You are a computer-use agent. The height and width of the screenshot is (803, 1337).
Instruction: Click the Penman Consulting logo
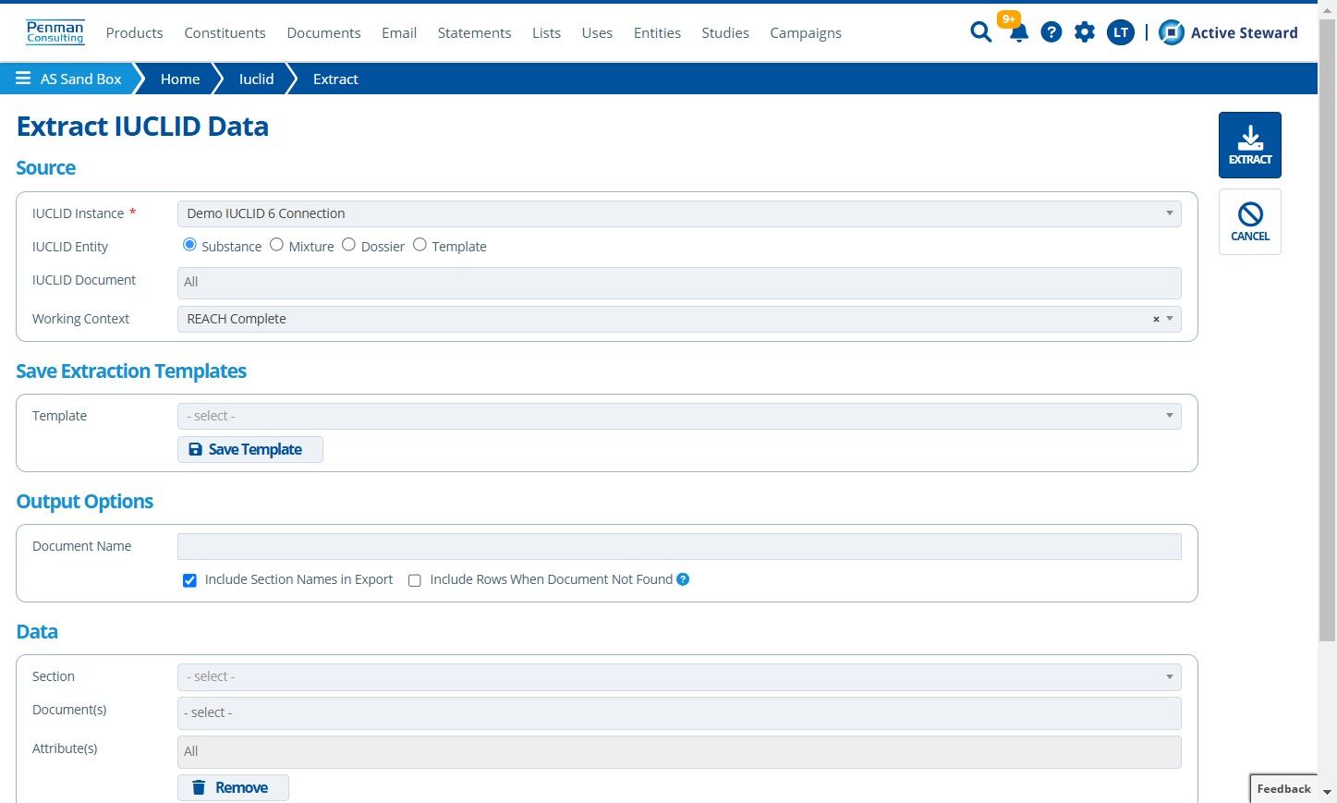point(55,32)
